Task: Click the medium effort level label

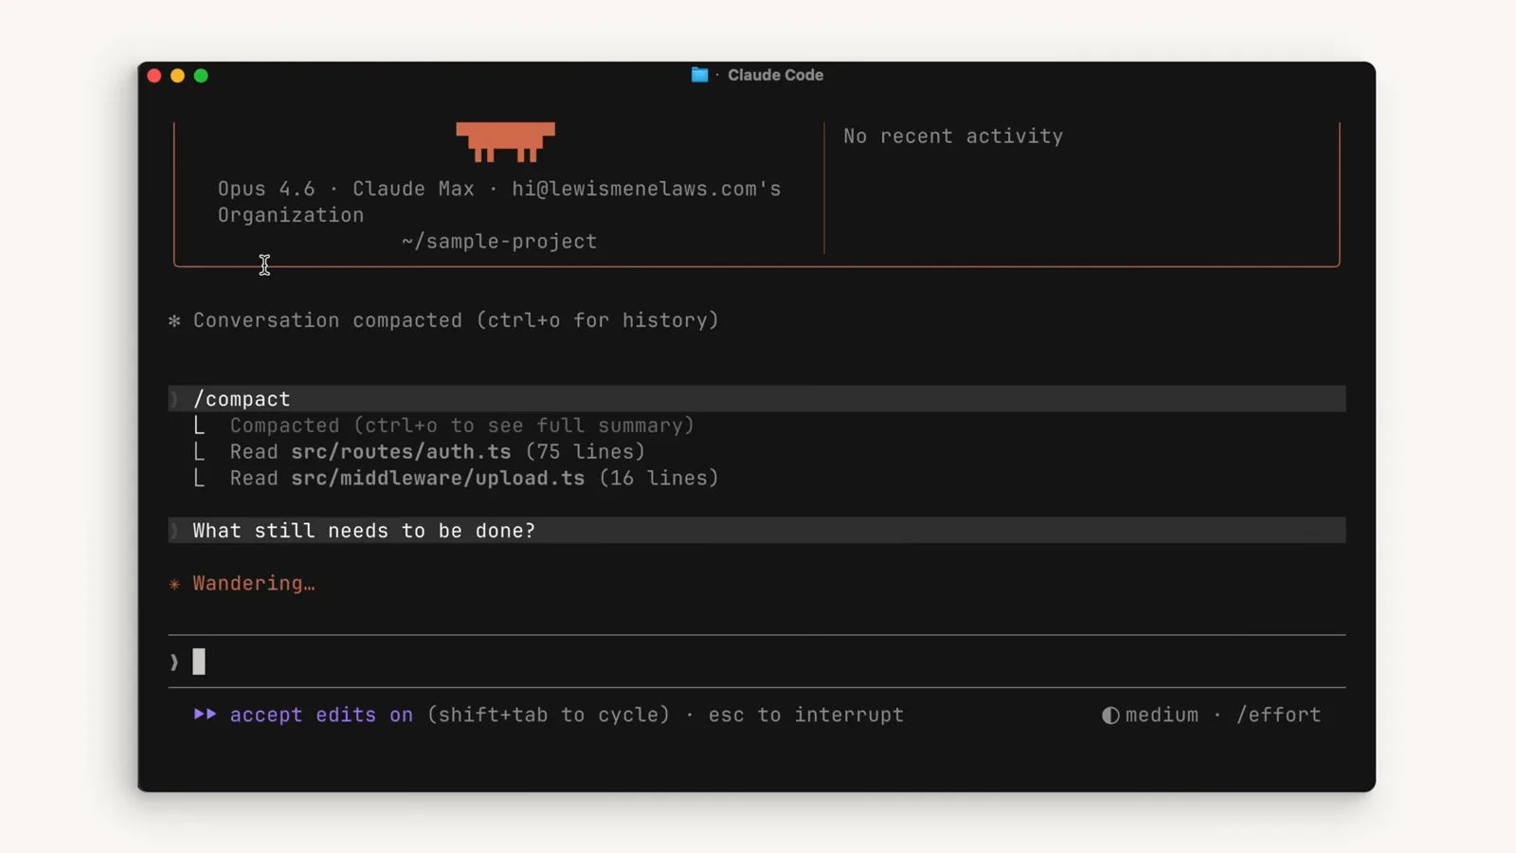Action: click(1162, 715)
